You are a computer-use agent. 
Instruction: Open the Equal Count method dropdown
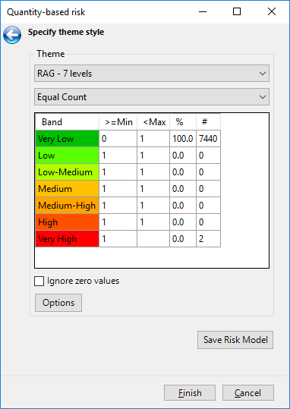point(152,97)
